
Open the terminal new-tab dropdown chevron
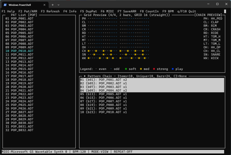[58, 4]
